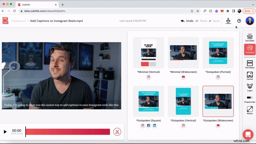
Task: Select the Zubtitle browser tab
Action: coord(37,5)
